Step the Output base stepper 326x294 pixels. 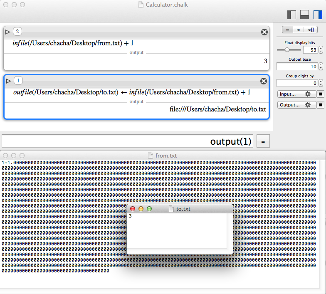321,67
